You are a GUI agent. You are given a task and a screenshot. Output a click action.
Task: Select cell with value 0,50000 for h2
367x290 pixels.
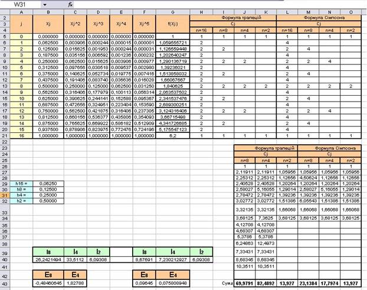(48, 201)
